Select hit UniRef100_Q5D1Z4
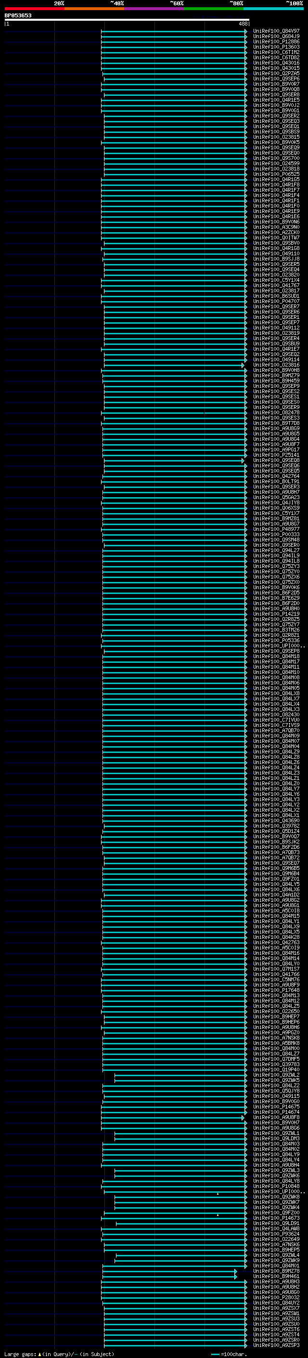The width and height of the screenshot is (308, 1358). (x=276, y=831)
